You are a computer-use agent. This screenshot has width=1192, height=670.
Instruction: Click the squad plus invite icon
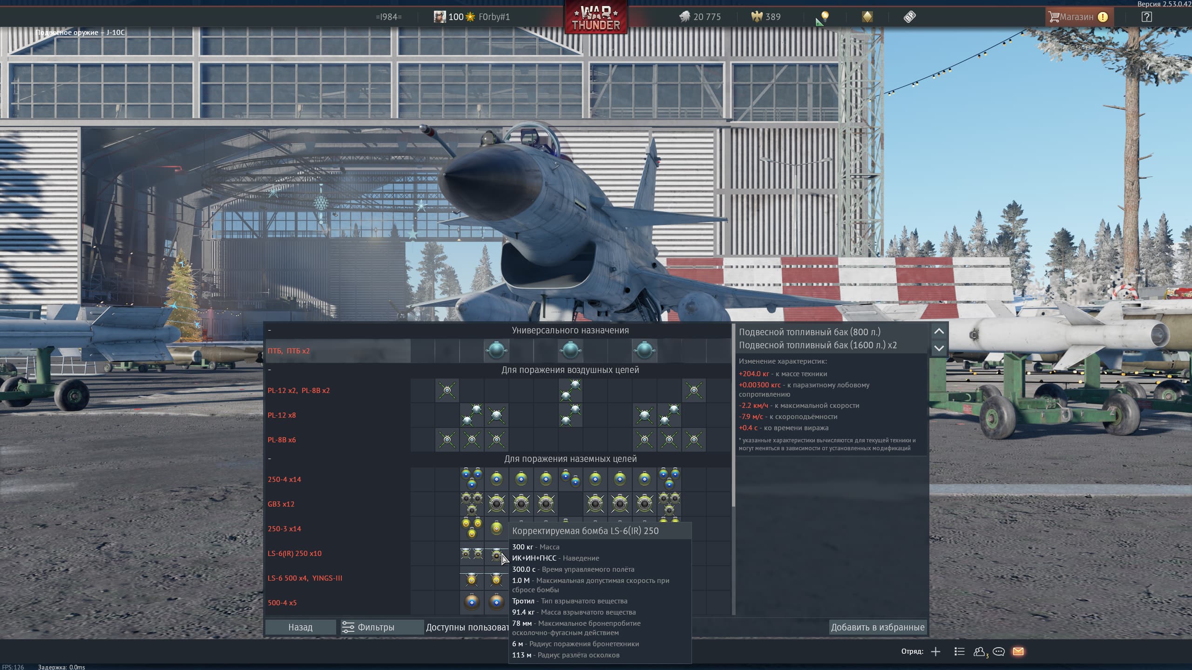click(x=935, y=651)
